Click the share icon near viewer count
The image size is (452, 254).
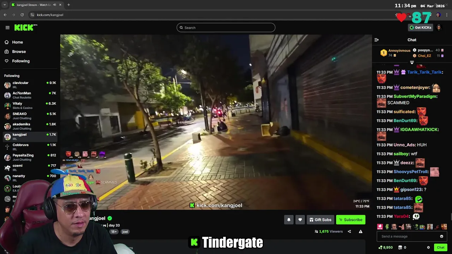(349, 231)
